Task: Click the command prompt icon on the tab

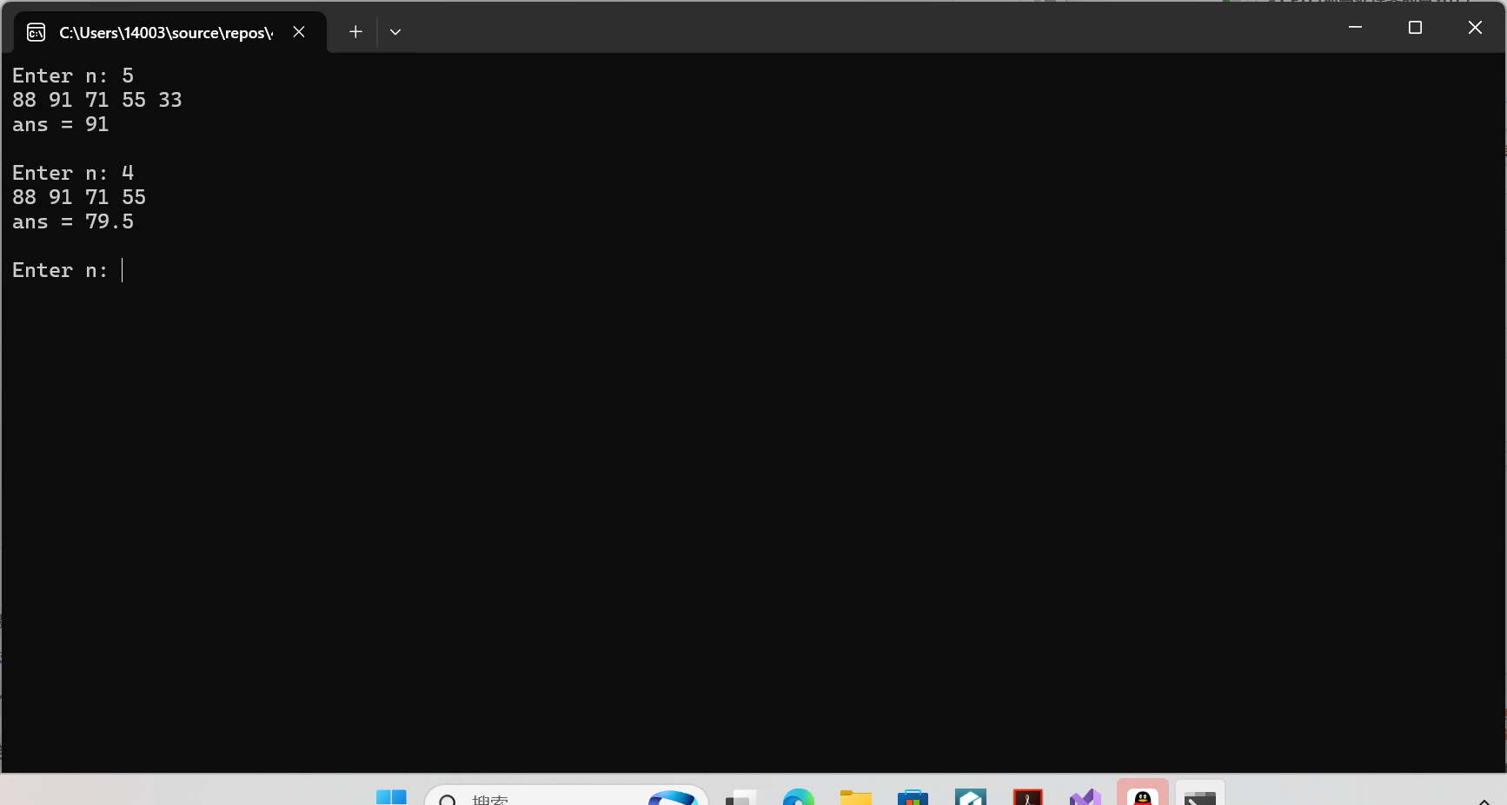Action: click(37, 33)
